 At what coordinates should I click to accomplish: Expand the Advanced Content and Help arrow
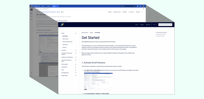76,60
